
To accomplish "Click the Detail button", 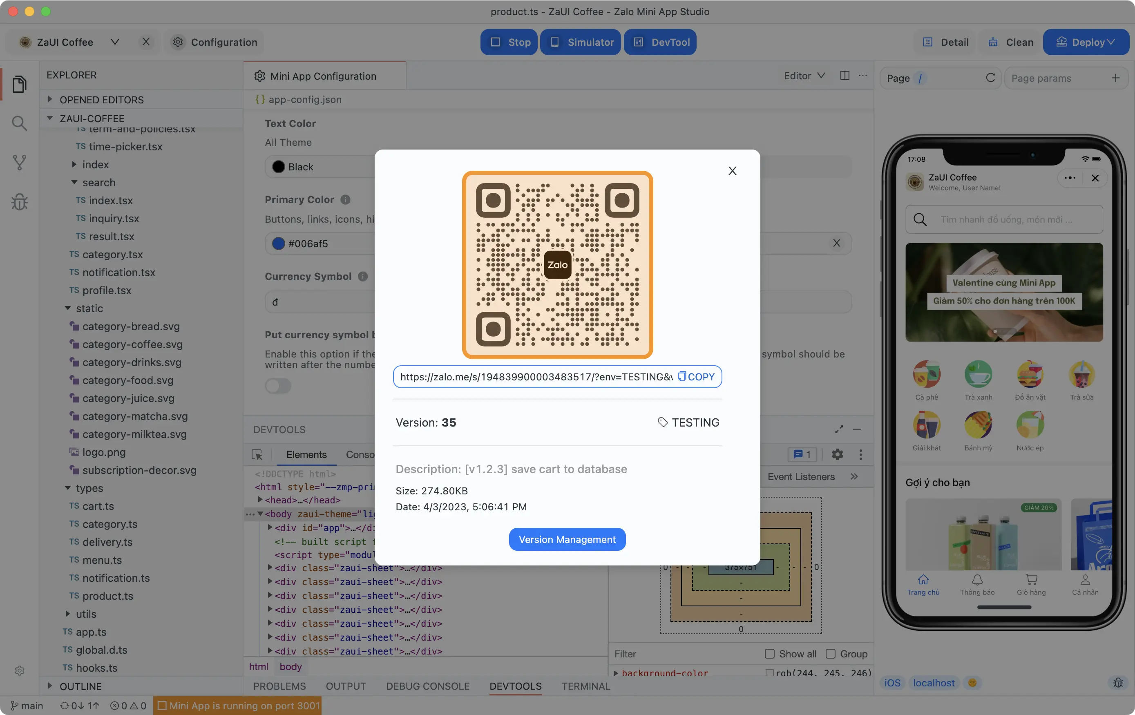I will click(945, 42).
